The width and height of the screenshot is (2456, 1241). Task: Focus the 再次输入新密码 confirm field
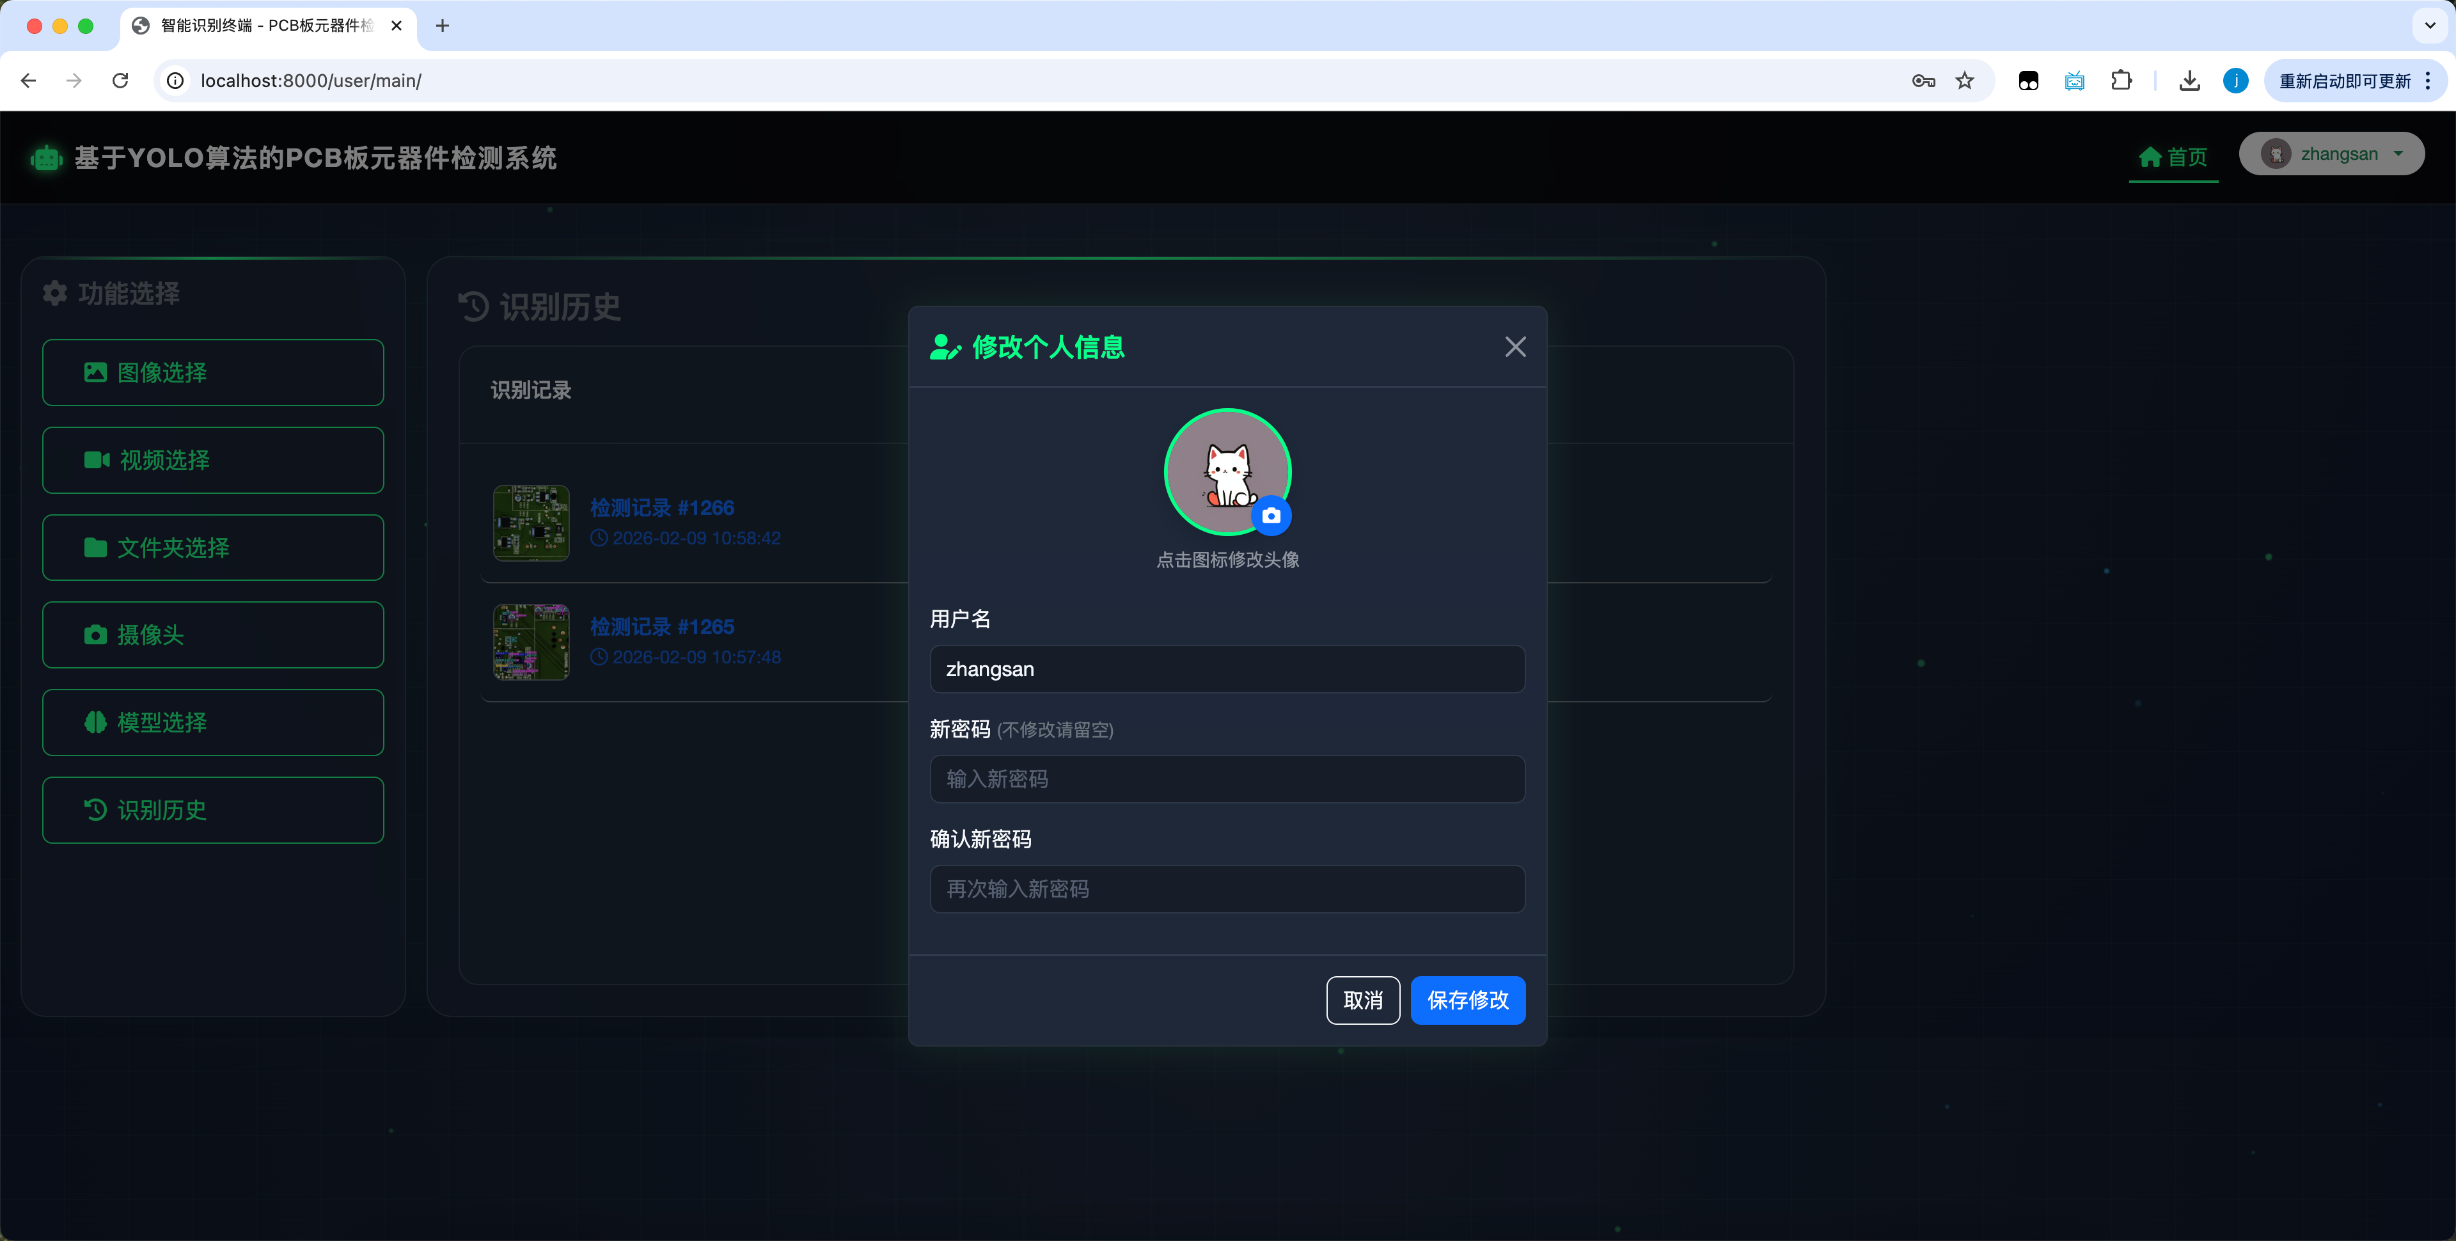pos(1227,889)
